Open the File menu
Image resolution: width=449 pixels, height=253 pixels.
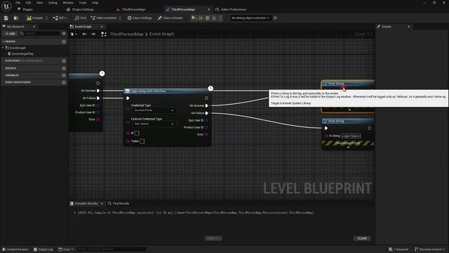[18, 3]
